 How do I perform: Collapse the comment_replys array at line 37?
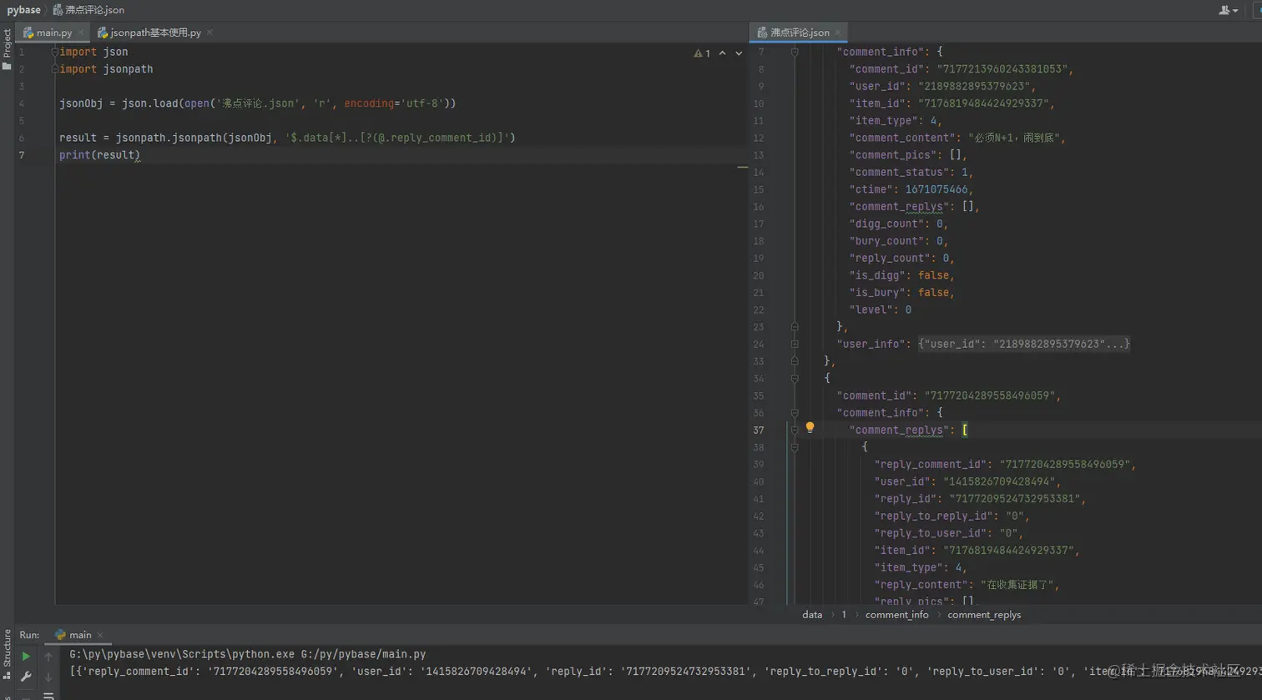[795, 431]
